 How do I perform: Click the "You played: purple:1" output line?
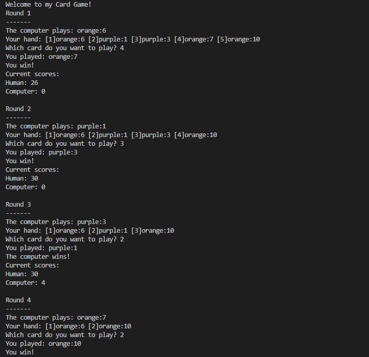tap(41, 248)
